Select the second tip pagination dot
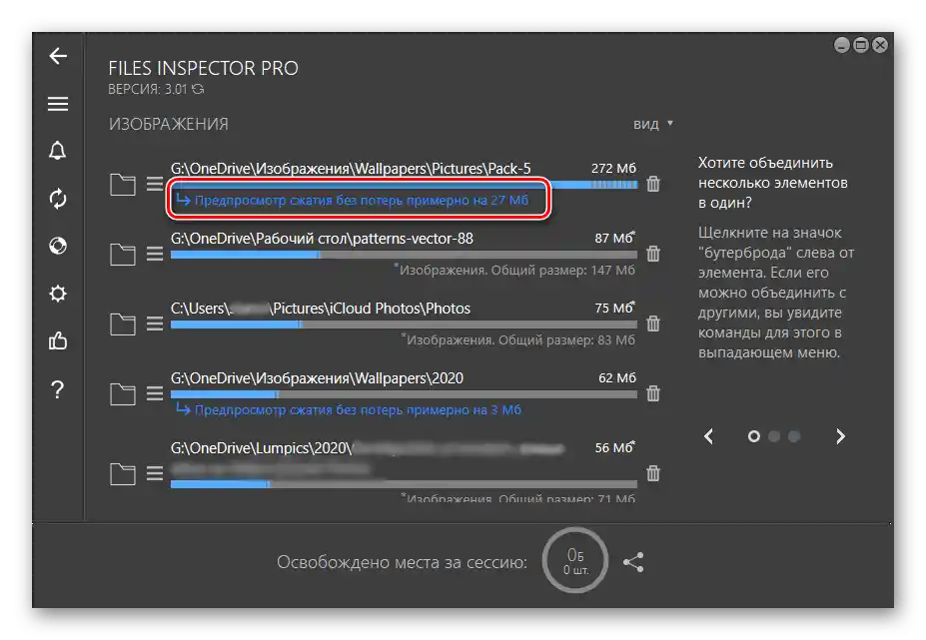This screenshot has width=926, height=640. tap(774, 436)
